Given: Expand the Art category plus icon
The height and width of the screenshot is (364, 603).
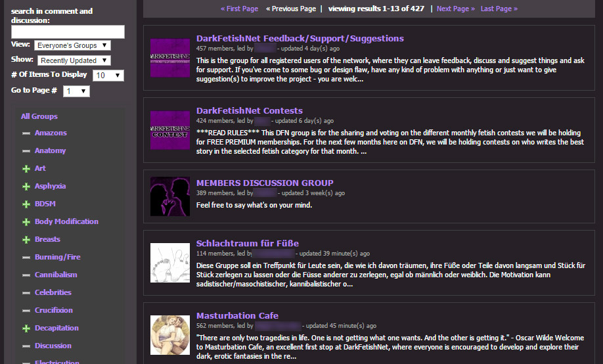Looking at the screenshot, I should pyautogui.click(x=26, y=169).
